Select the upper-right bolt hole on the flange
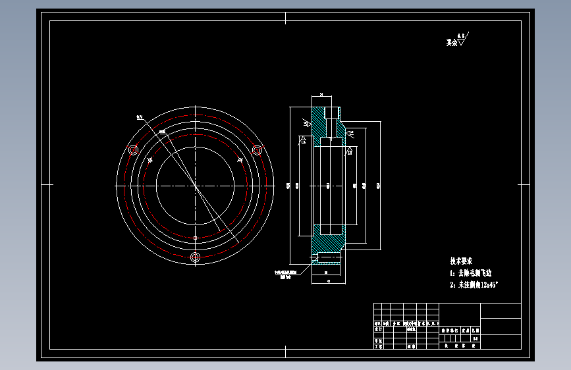 (257, 149)
